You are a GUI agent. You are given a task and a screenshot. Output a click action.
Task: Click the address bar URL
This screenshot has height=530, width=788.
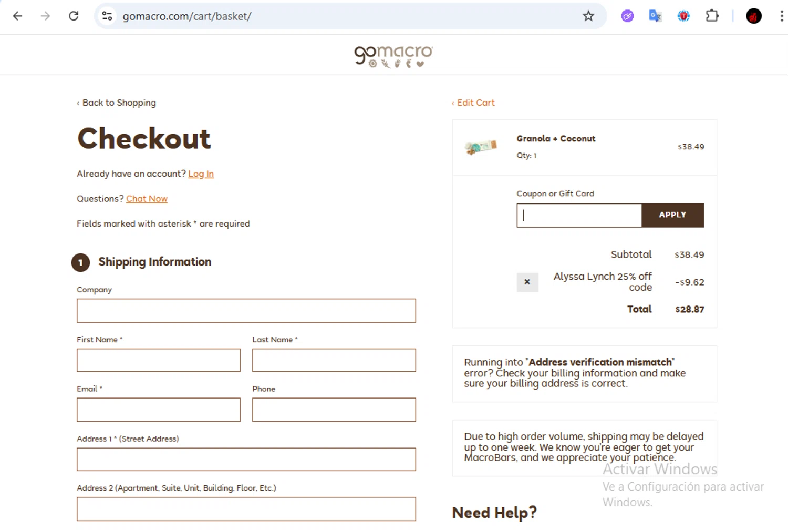(x=187, y=16)
